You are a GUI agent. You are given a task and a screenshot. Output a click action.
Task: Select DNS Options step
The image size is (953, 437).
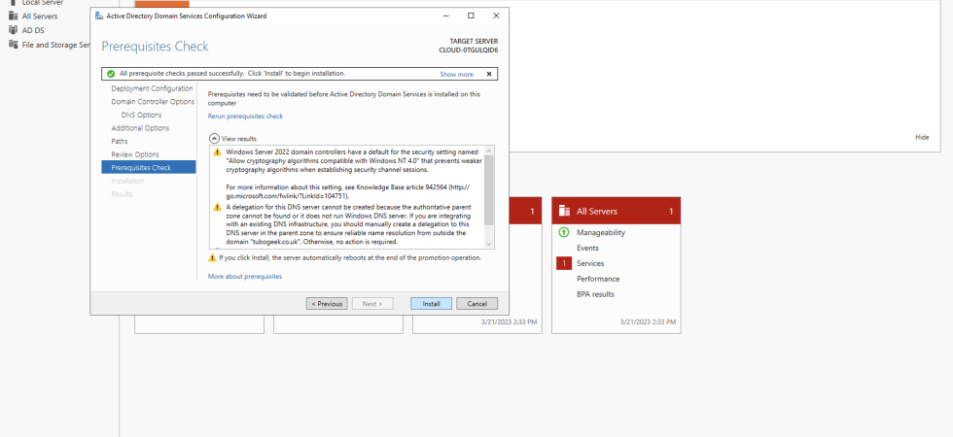pos(141,115)
